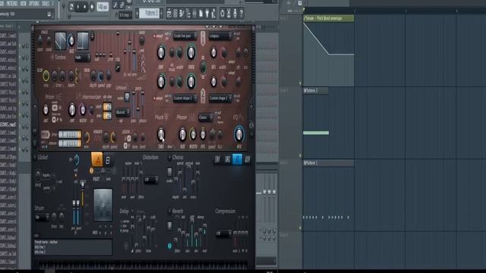Click the Phaser mix knob
Screen dimensions: 486x273
point(182,134)
